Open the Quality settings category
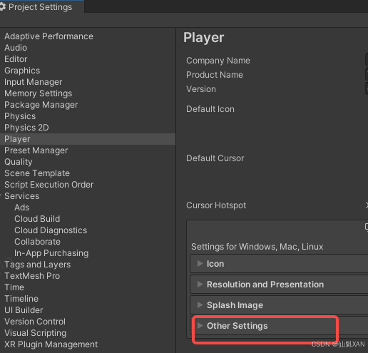Screen dimensions: 368x353 click(19, 162)
